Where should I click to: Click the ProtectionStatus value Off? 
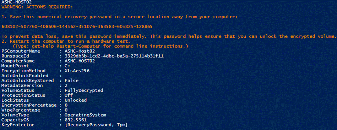coord(69,95)
